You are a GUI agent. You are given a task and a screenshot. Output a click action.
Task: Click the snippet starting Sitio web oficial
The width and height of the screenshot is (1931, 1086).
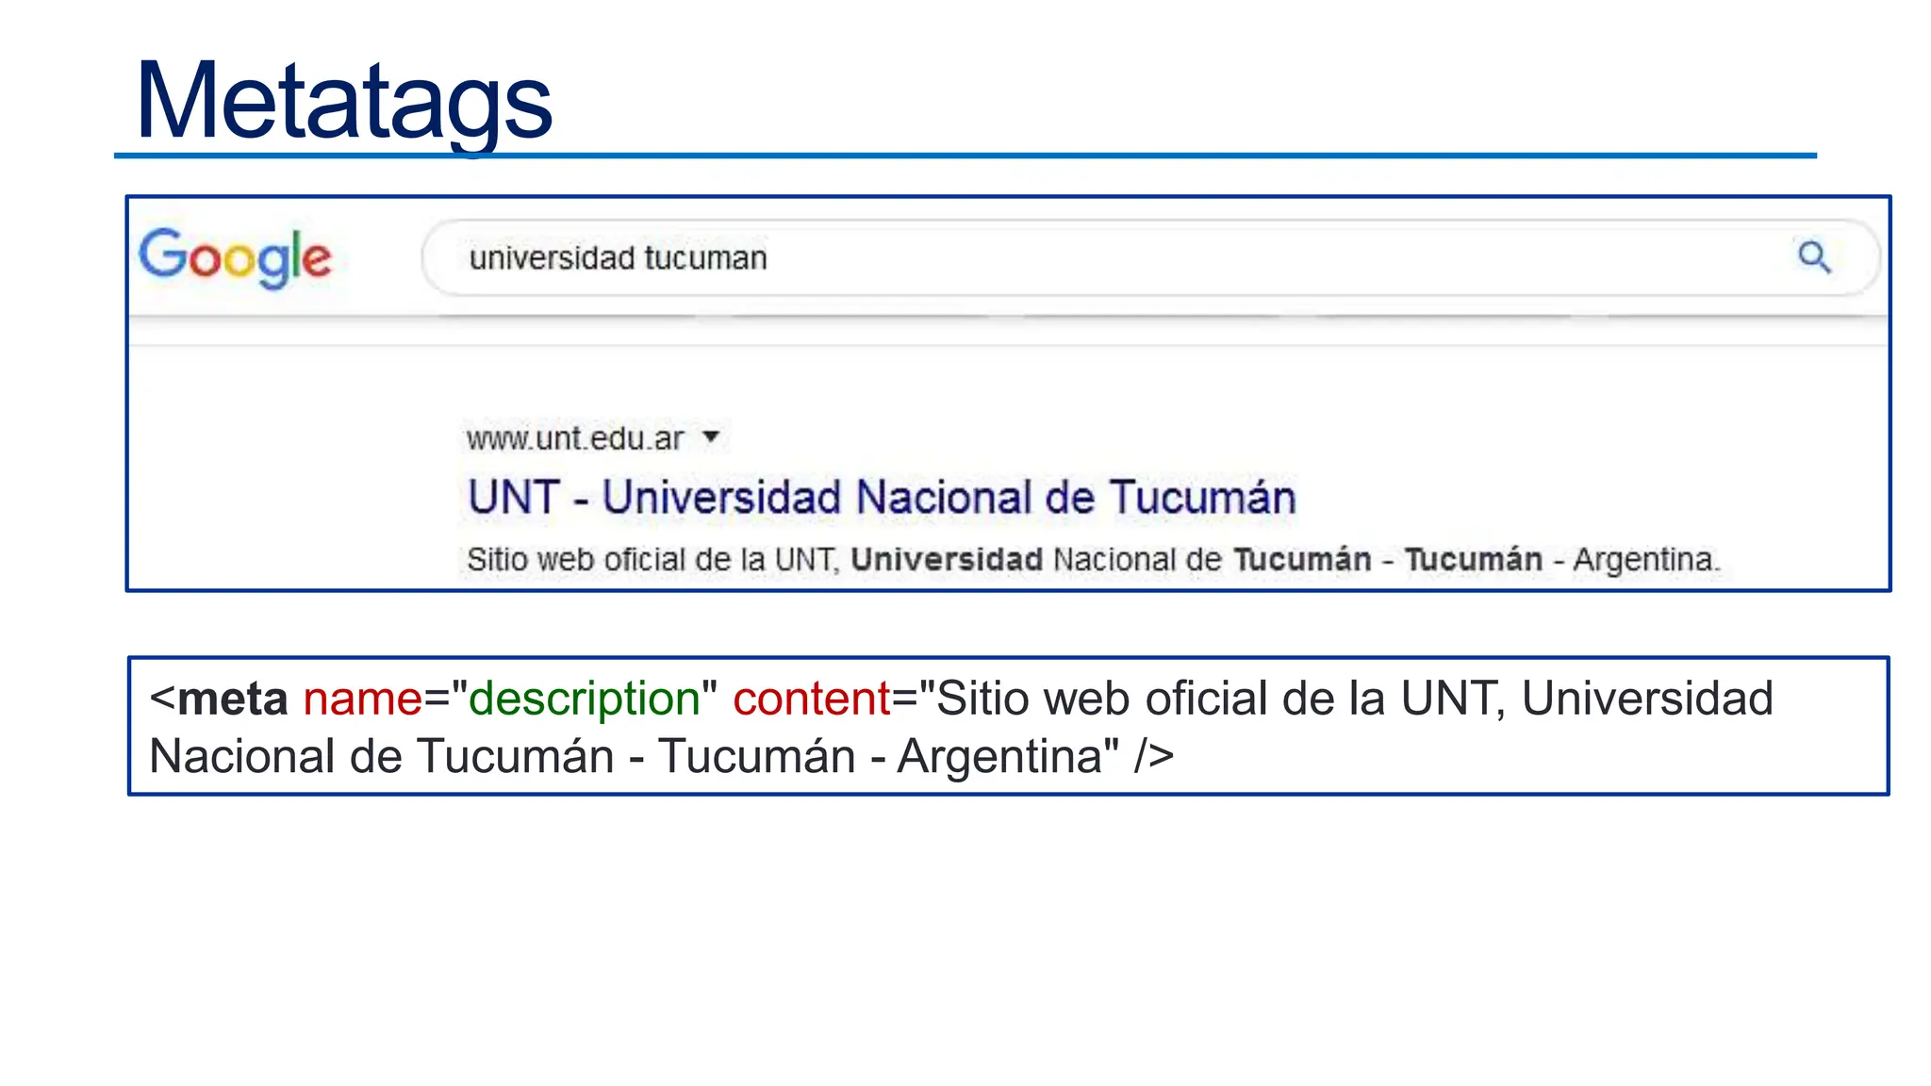pyautogui.click(x=1094, y=559)
